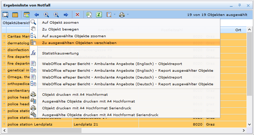The width and height of the screenshot is (254, 135).
Task: Remove objects using the red X icon
Action: tap(77, 15)
